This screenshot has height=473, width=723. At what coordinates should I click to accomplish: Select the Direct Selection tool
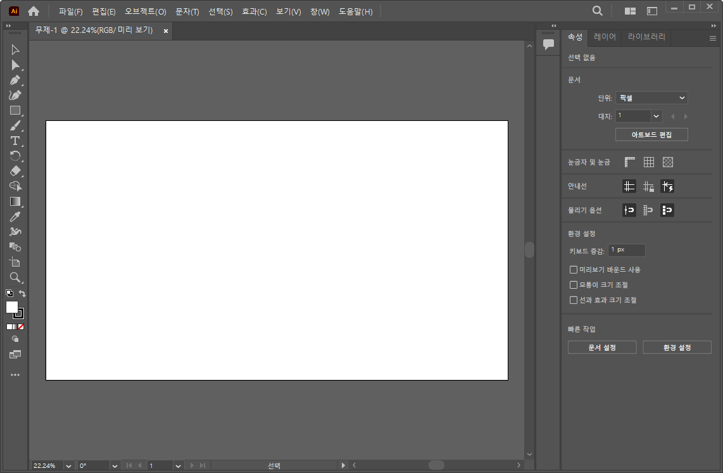point(15,65)
